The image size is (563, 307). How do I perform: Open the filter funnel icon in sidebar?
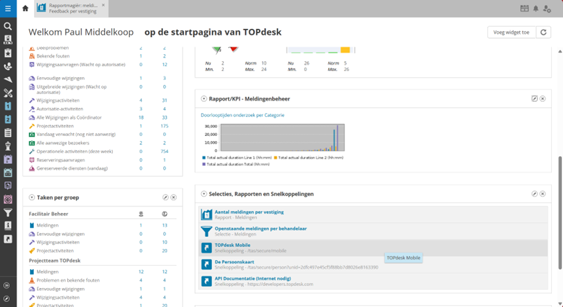8,212
